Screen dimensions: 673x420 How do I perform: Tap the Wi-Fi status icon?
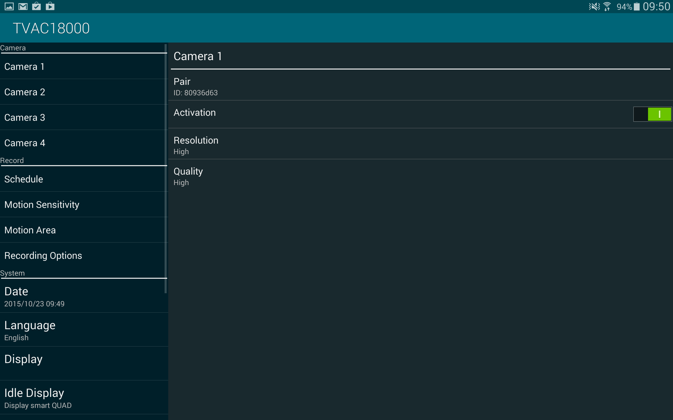tap(607, 6)
